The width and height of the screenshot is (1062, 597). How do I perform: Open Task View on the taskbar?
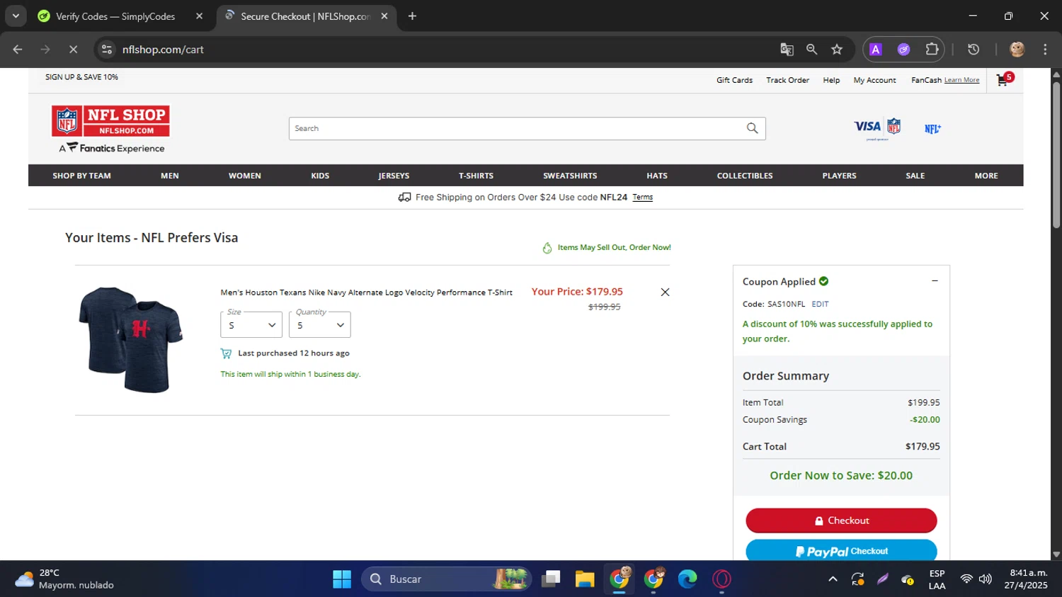click(x=551, y=579)
